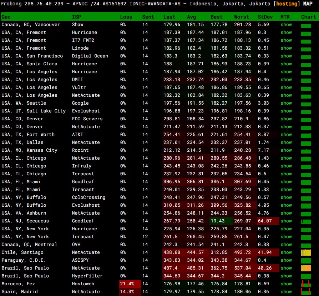Show MTR for Chile, Santiago row

[x=286, y=252]
